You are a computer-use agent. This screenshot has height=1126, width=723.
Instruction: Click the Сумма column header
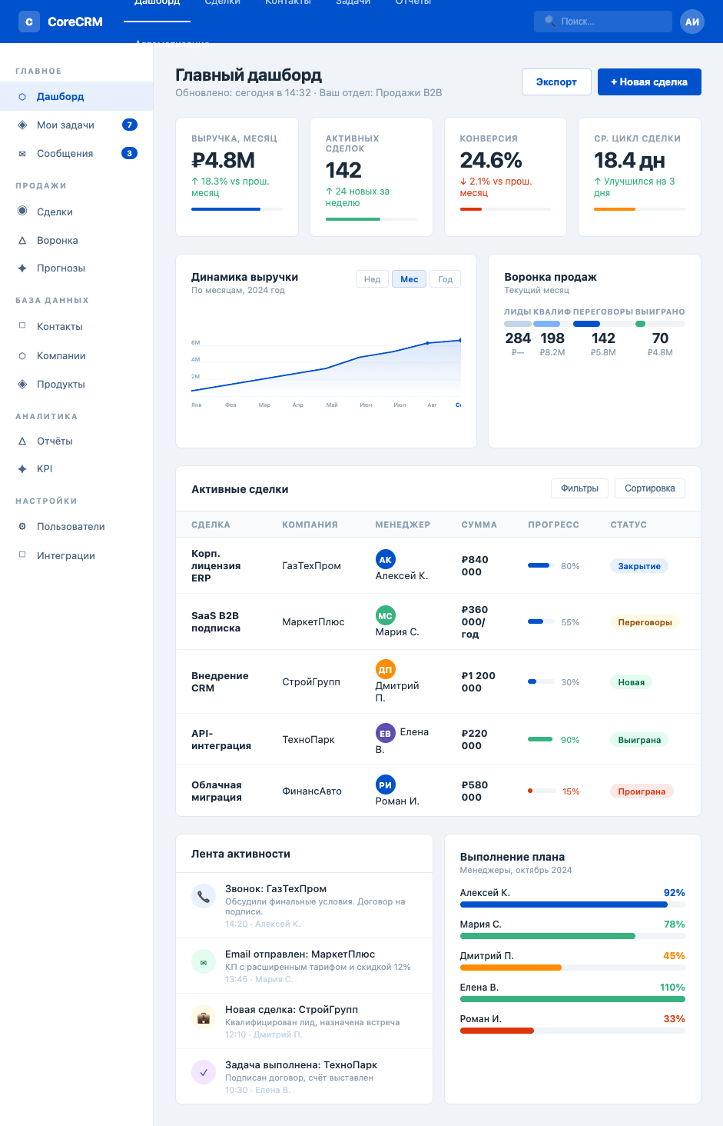pyautogui.click(x=479, y=525)
